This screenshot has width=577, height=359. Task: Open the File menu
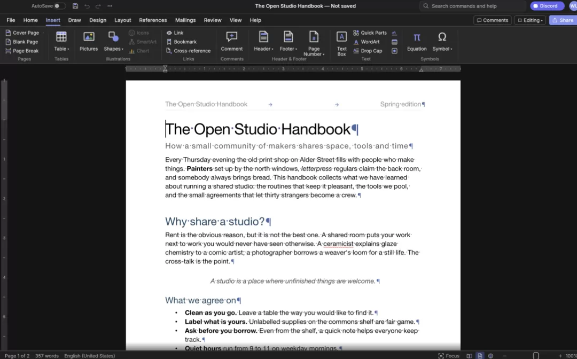tap(11, 20)
